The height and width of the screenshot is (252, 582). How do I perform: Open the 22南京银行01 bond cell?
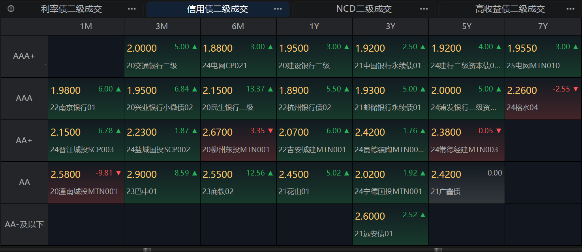pos(86,99)
